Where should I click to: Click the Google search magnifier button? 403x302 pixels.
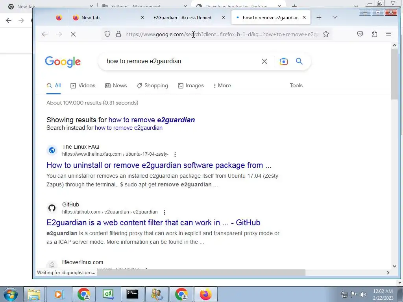299,61
